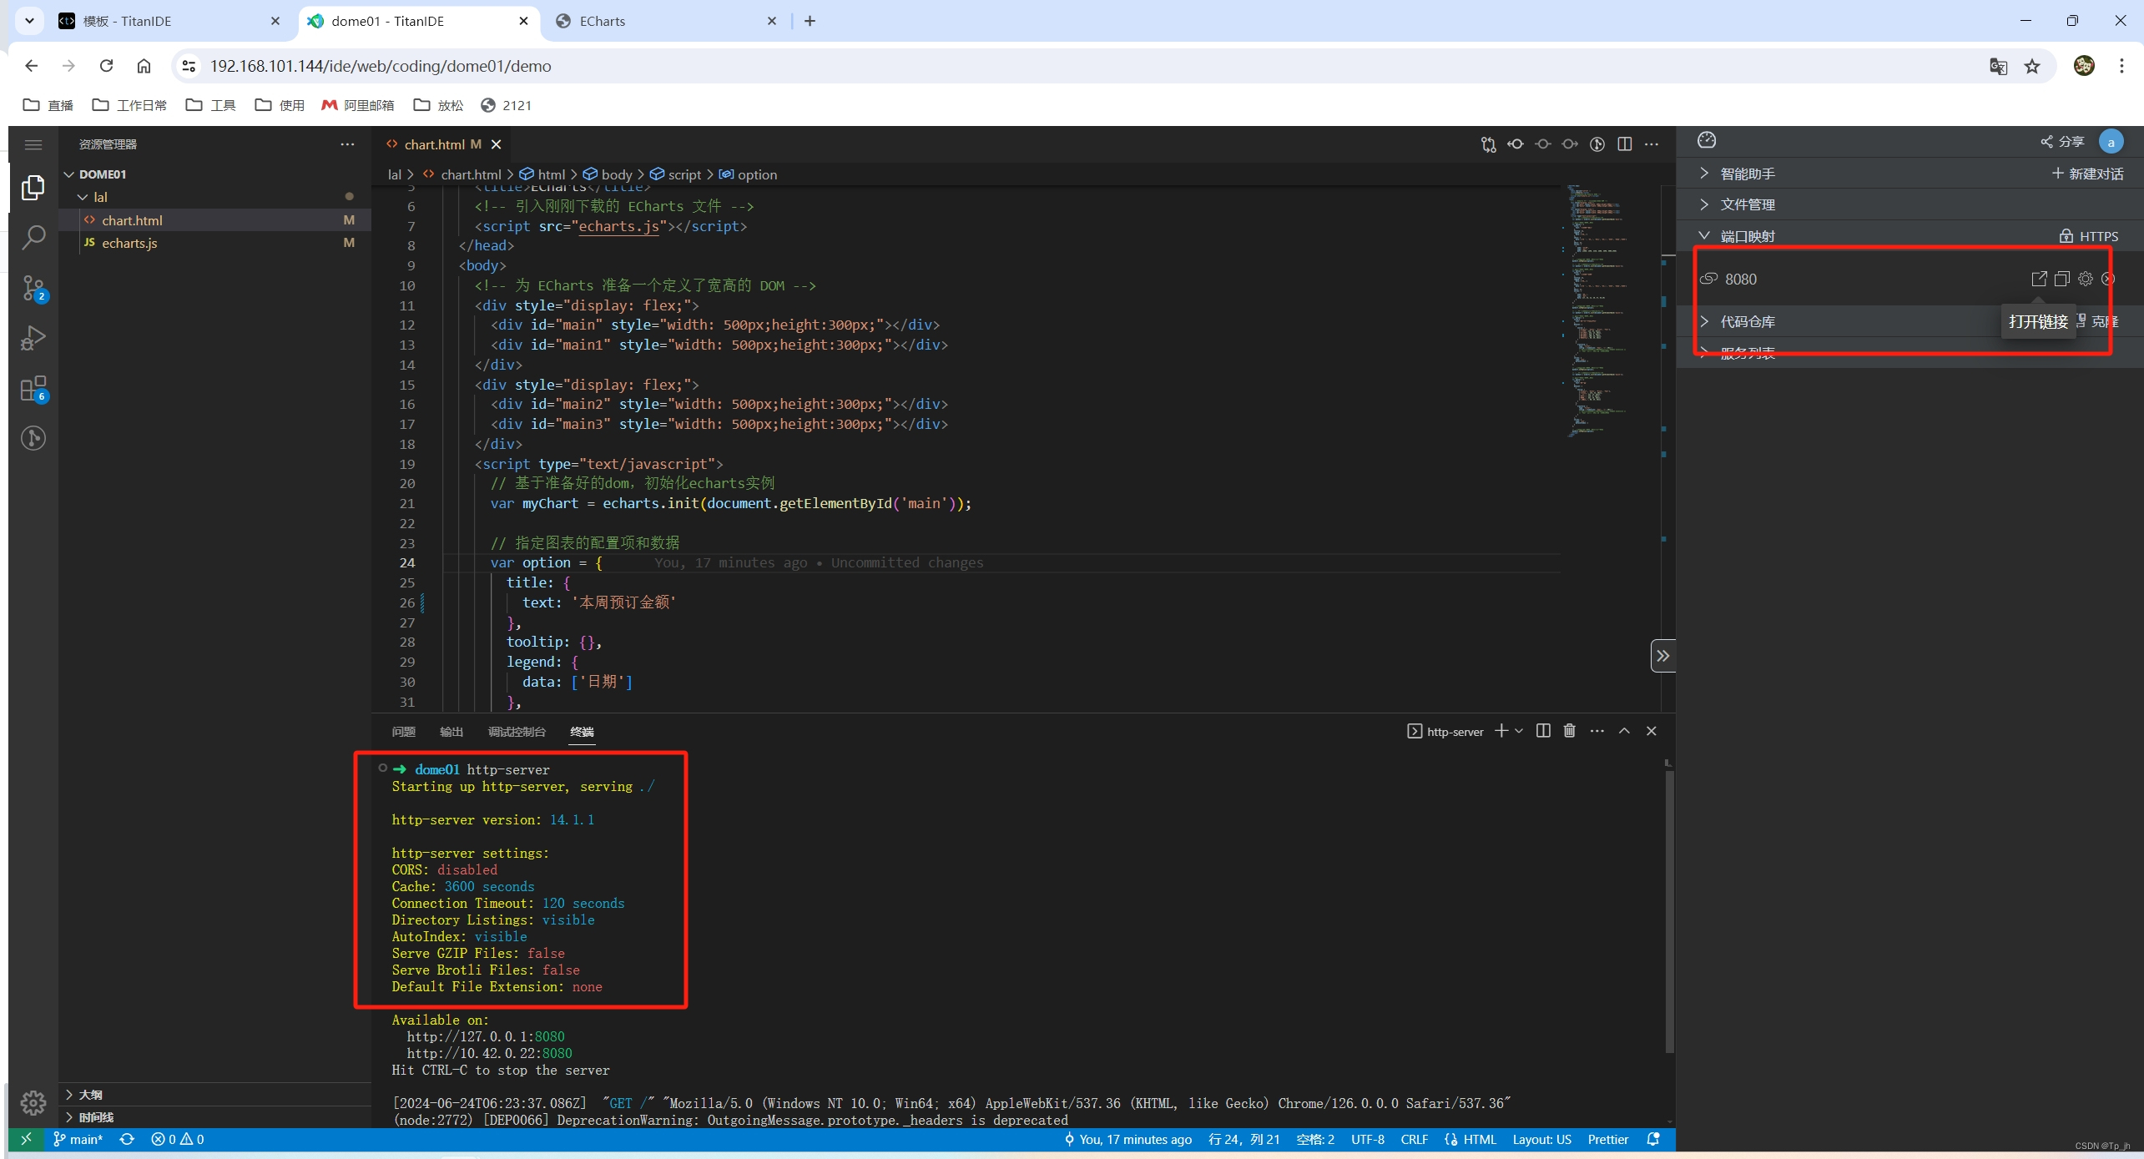The image size is (2144, 1159).
Task: Open the Extensions icon with 6 badge
Action: pos(33,389)
